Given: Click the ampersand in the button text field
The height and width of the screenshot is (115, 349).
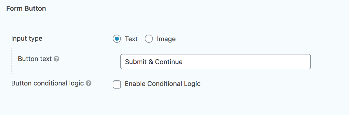Looking at the screenshot, I should tap(151, 62).
